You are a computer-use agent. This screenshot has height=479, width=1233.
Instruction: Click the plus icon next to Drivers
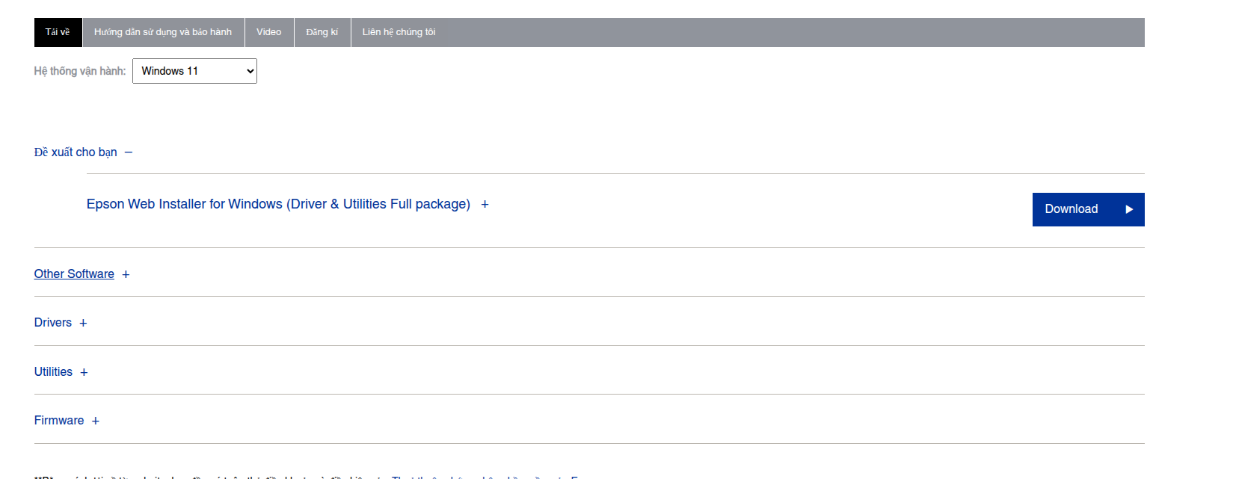83,324
